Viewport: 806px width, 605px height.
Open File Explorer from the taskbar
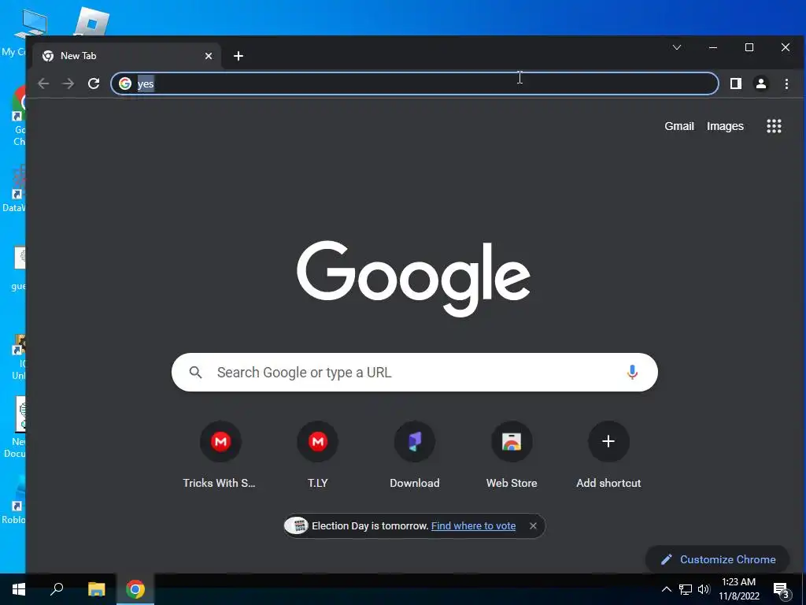pyautogui.click(x=96, y=589)
